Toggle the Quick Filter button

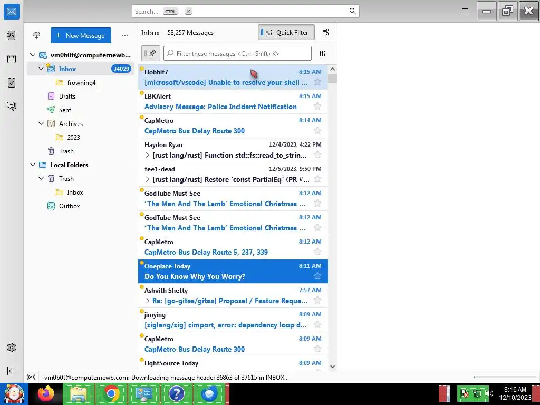pos(286,32)
